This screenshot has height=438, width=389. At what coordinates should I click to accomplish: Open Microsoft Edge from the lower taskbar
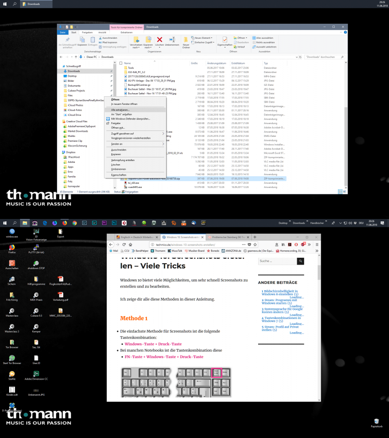pos(45,223)
